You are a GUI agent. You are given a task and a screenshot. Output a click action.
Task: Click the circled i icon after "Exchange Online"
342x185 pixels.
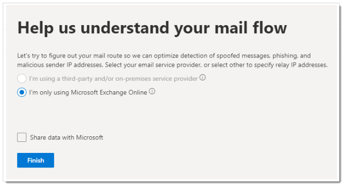pyautogui.click(x=152, y=91)
